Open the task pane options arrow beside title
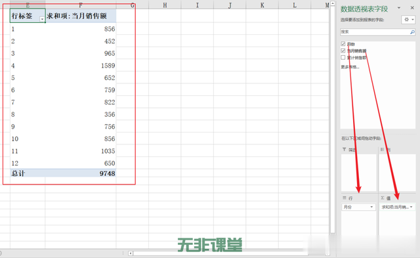Viewport: 420px width, 258px height. coord(399,8)
